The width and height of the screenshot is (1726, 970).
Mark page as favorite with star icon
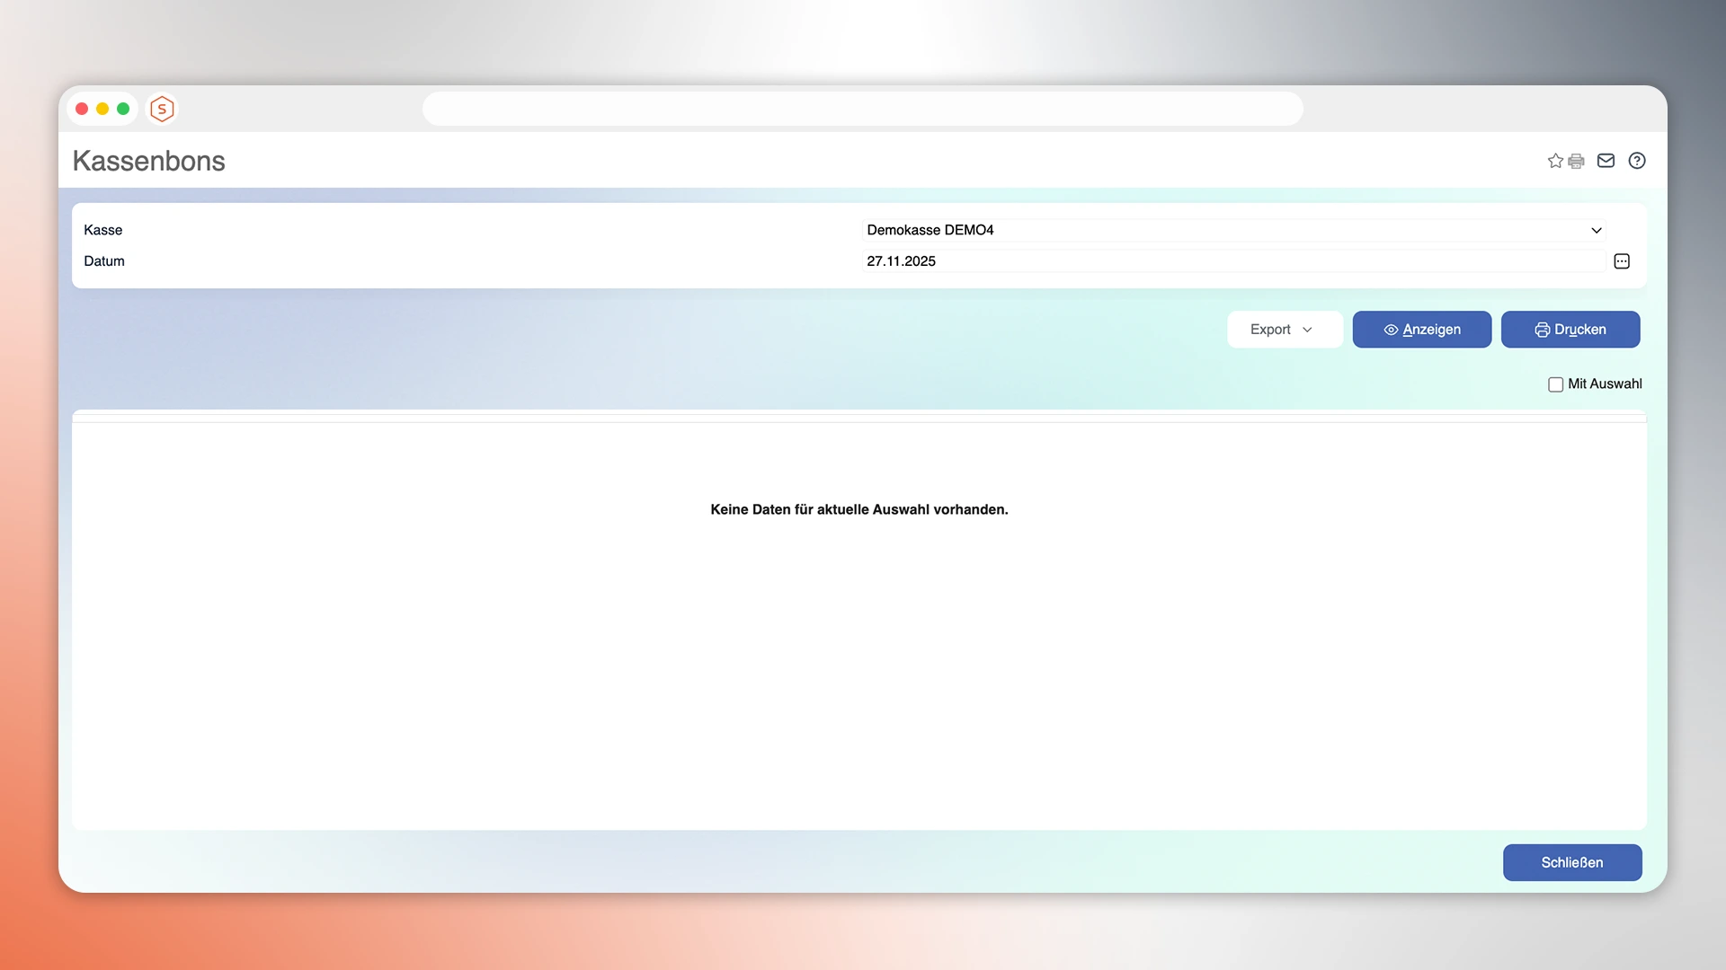tap(1555, 161)
